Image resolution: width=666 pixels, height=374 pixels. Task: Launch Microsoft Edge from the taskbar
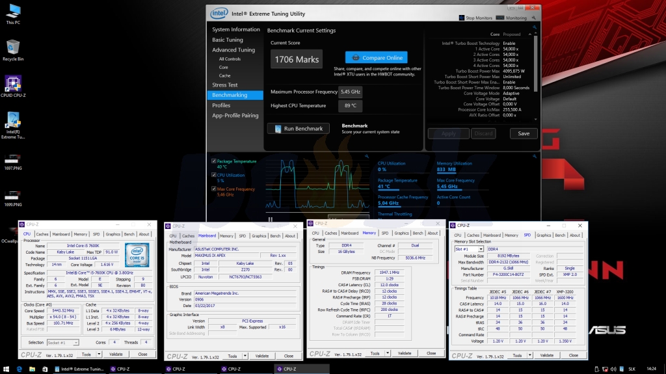pyautogui.click(x=19, y=369)
